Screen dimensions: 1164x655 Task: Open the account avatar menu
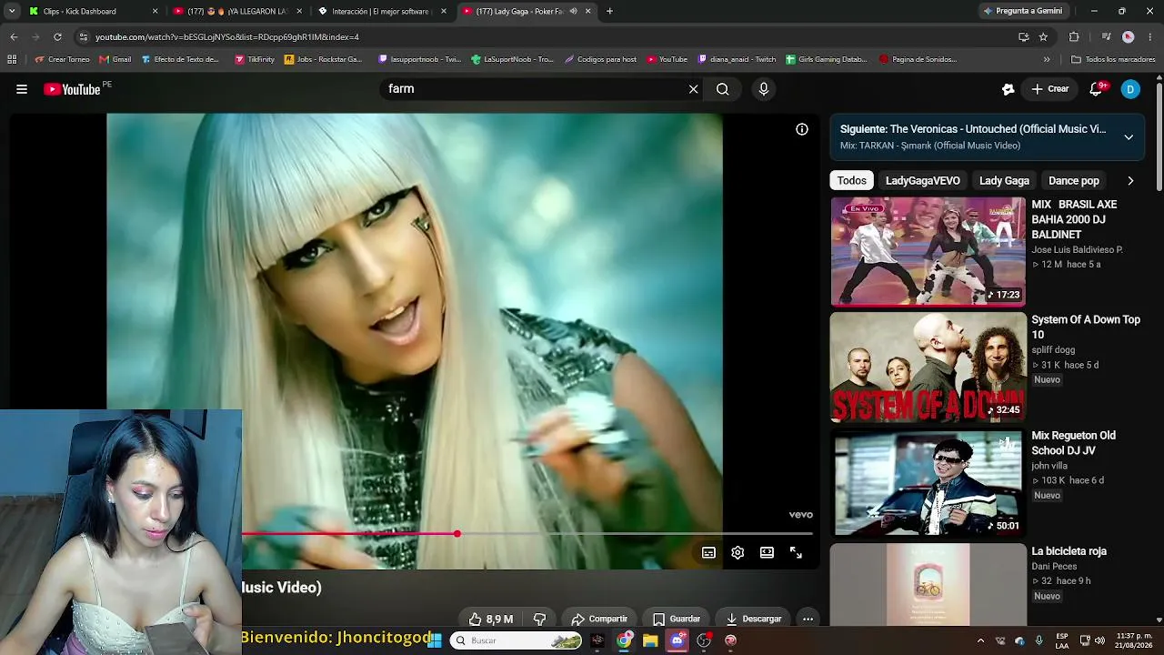pos(1130,89)
